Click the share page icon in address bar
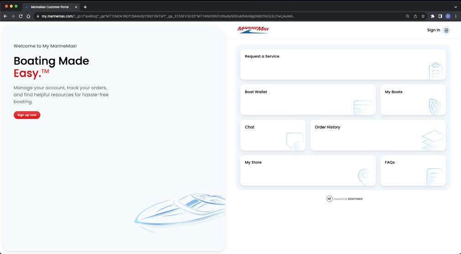461x254 pixels. [415, 16]
